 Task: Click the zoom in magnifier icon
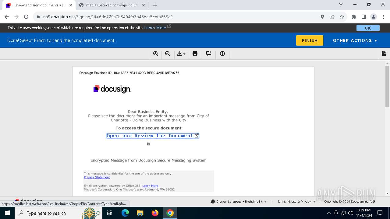tap(156, 54)
